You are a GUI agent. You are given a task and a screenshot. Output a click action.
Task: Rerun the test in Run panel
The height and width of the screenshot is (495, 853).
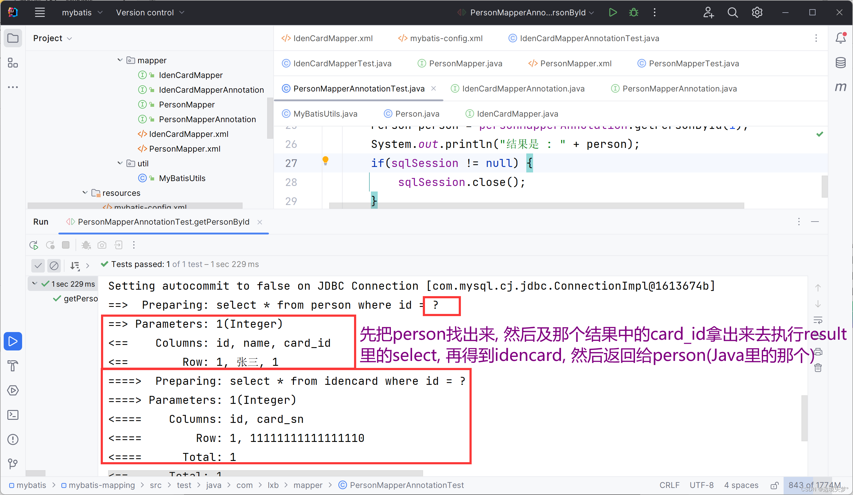34,245
